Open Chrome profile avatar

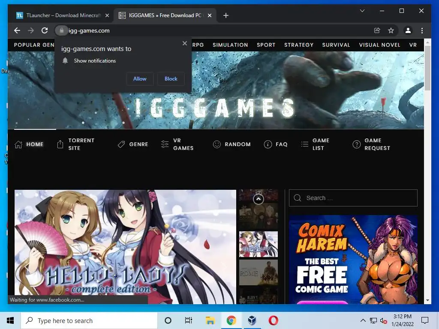pyautogui.click(x=408, y=30)
